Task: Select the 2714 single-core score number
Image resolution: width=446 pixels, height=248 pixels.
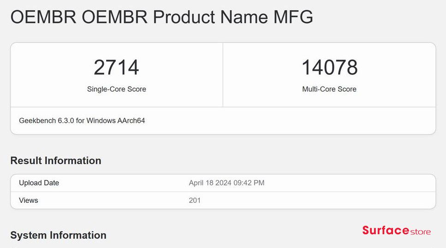Action: click(x=116, y=68)
